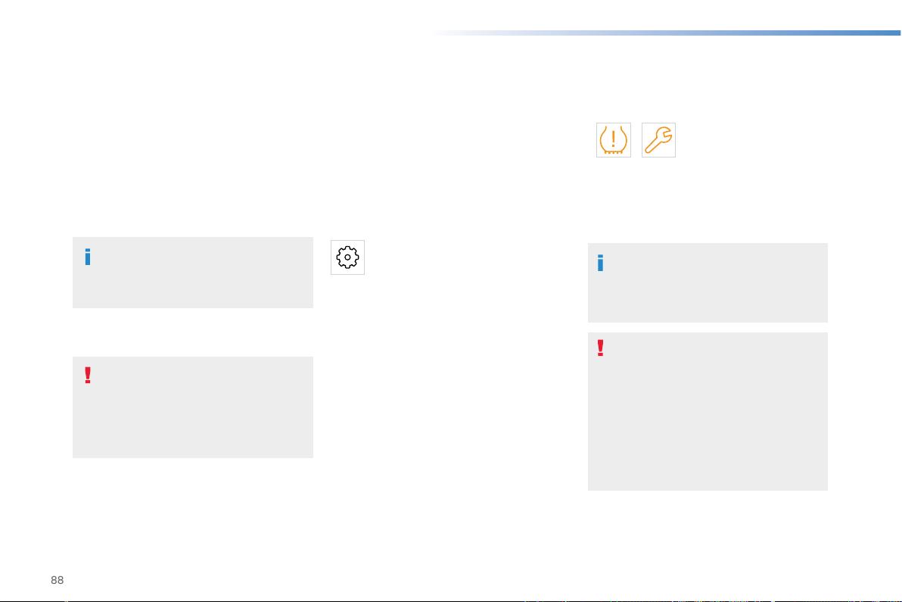Open the black gear settings icon
Viewport: 902px width, 602px height.
[347, 257]
